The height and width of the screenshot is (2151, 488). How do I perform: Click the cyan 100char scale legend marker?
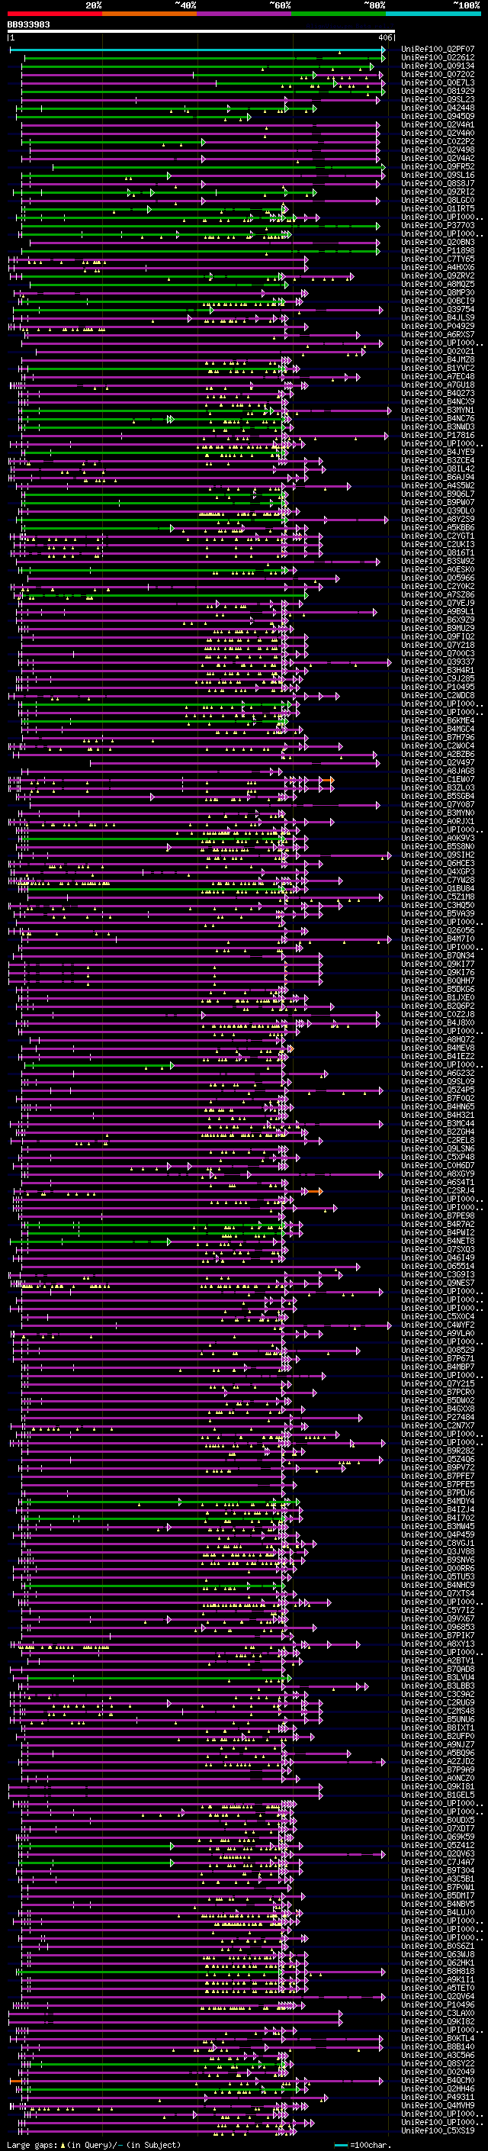coord(339,2145)
